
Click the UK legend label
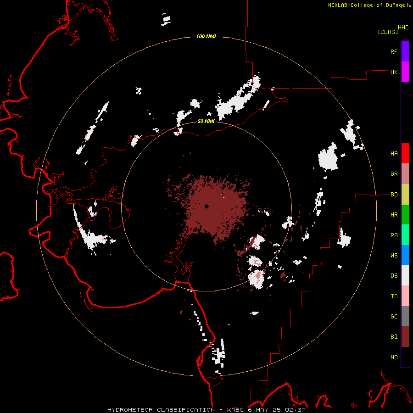pos(394,72)
